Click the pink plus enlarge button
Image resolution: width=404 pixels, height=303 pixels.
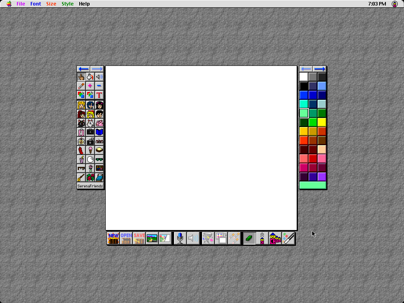pos(90,86)
